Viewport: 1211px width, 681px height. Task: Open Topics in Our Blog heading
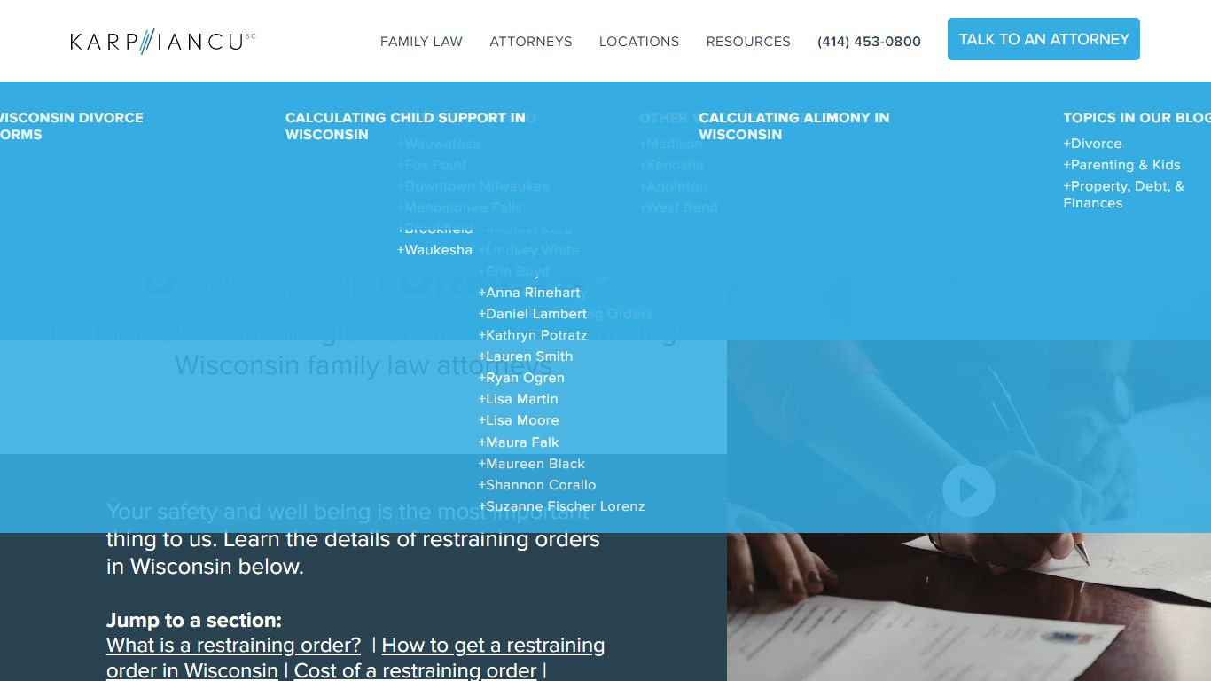[1137, 117]
